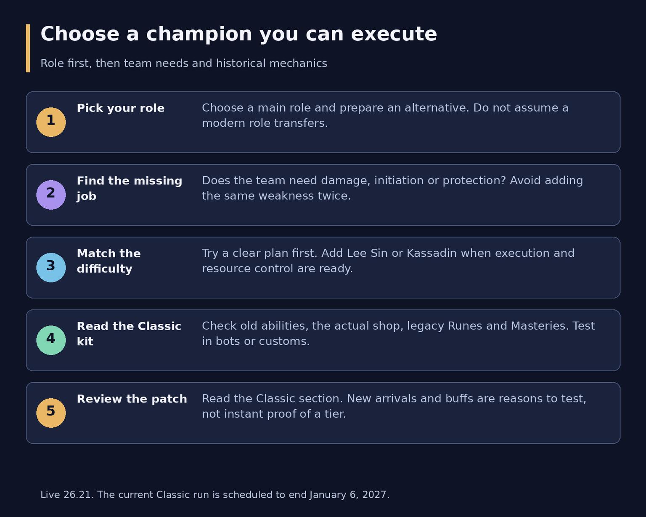The image size is (646, 517).
Task: Click the purple step 2 circle
Action: tap(51, 195)
